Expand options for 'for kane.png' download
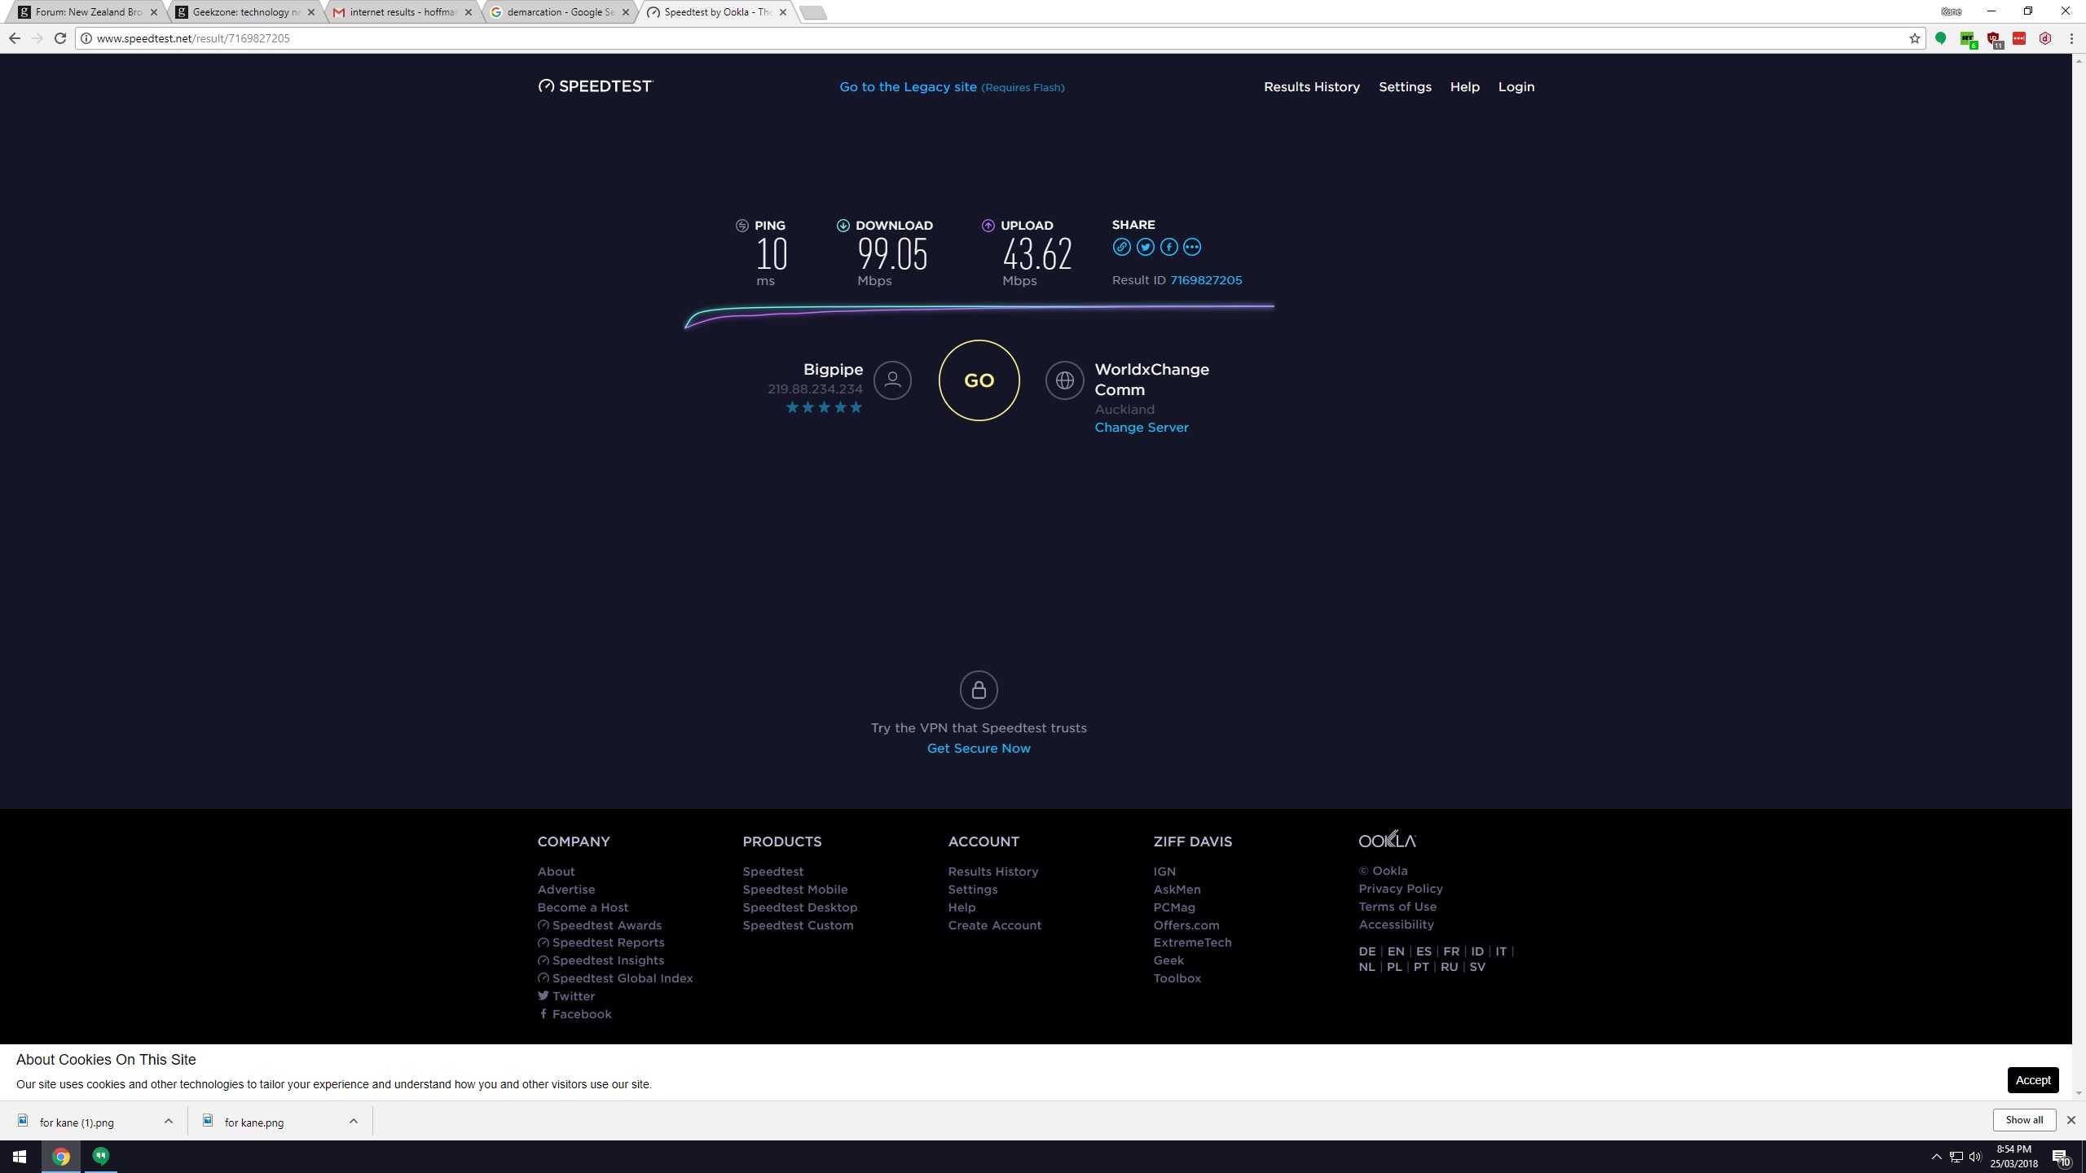 tap(354, 1121)
